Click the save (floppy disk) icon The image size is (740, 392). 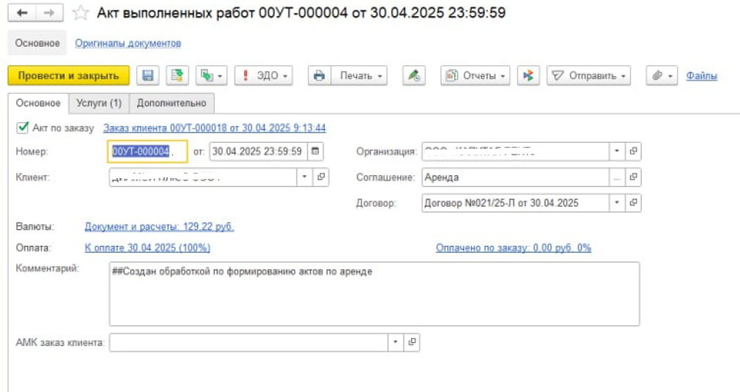tap(147, 75)
